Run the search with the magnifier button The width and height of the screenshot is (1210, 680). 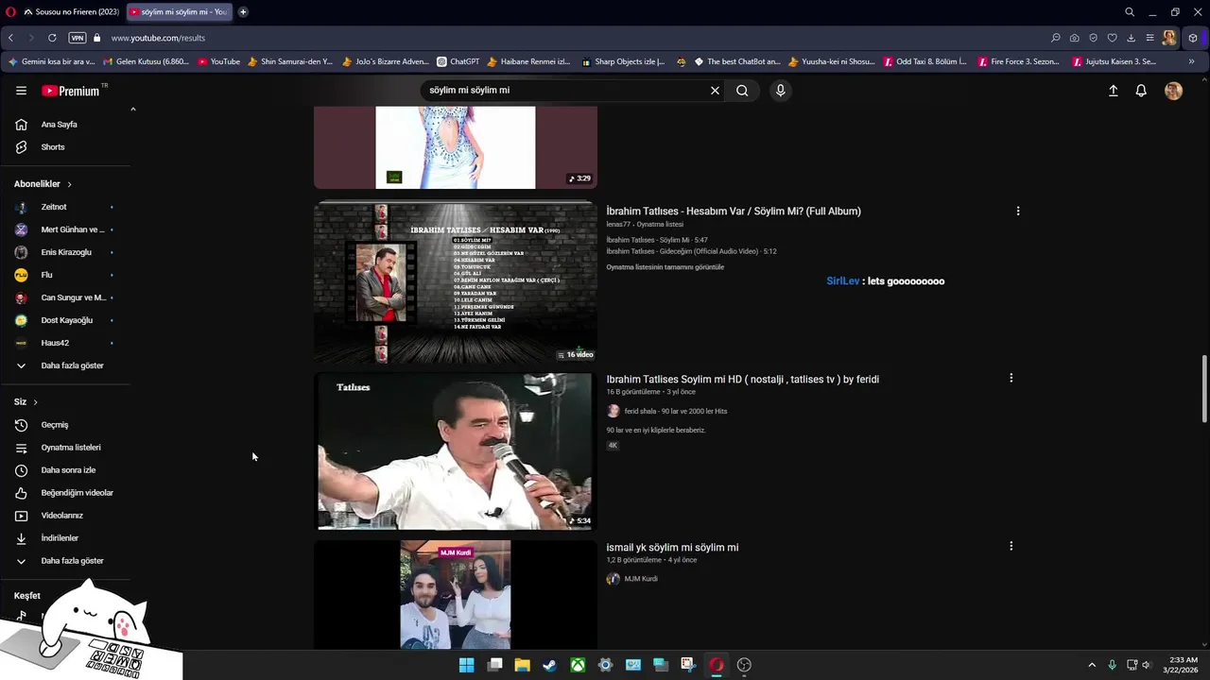(x=742, y=91)
